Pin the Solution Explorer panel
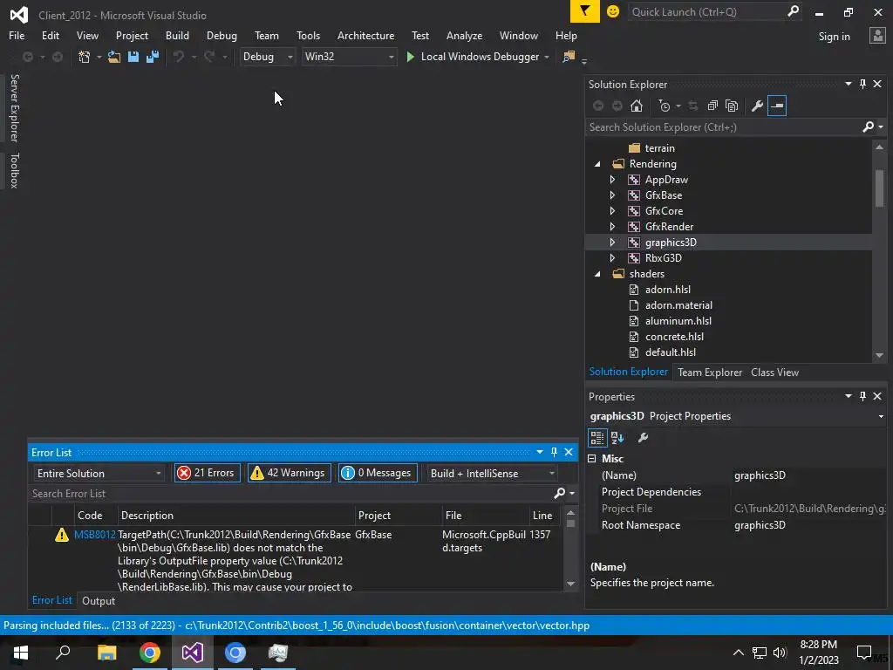This screenshot has height=670, width=893. click(862, 85)
